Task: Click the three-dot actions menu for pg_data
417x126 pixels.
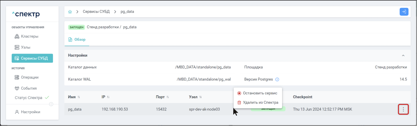Action: point(403,109)
